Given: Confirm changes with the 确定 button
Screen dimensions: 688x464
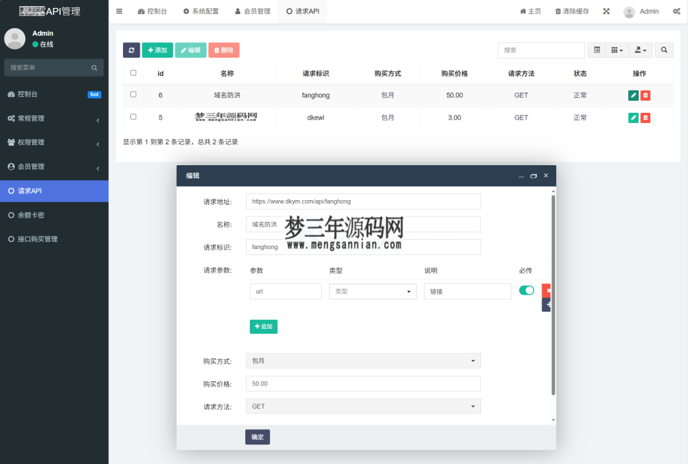Looking at the screenshot, I should pos(257,436).
